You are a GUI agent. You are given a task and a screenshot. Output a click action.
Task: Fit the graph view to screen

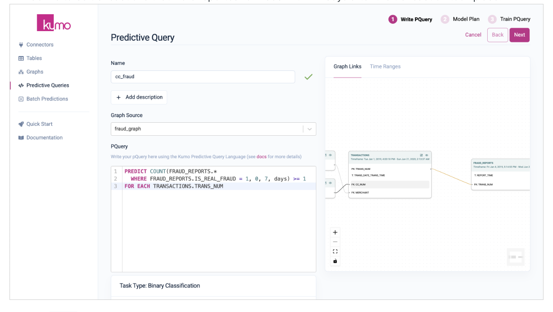point(335,252)
